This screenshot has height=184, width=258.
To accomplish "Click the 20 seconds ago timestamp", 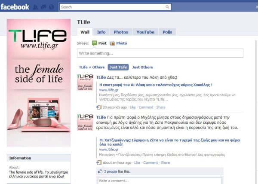I will pos(115,107).
